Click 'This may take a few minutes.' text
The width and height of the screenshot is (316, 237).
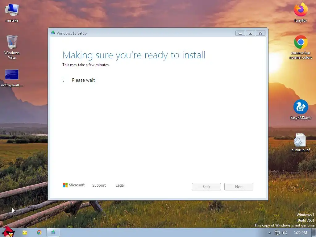pyautogui.click(x=86, y=65)
